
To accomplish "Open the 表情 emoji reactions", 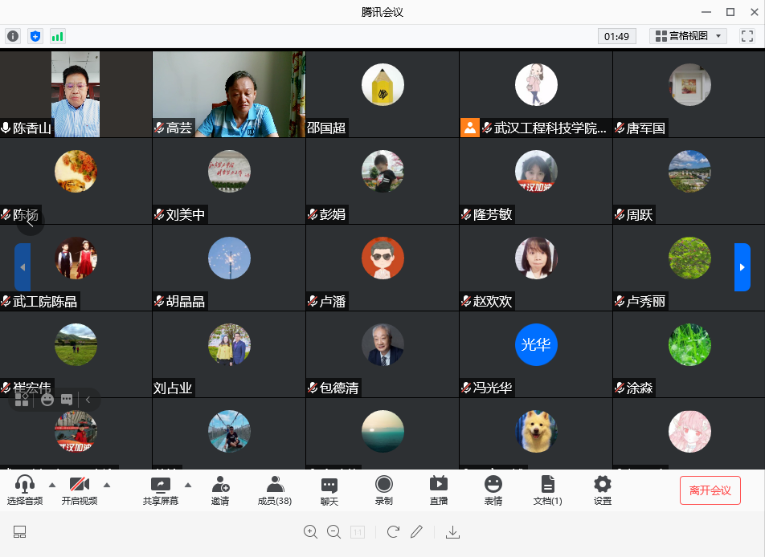I will (x=493, y=490).
